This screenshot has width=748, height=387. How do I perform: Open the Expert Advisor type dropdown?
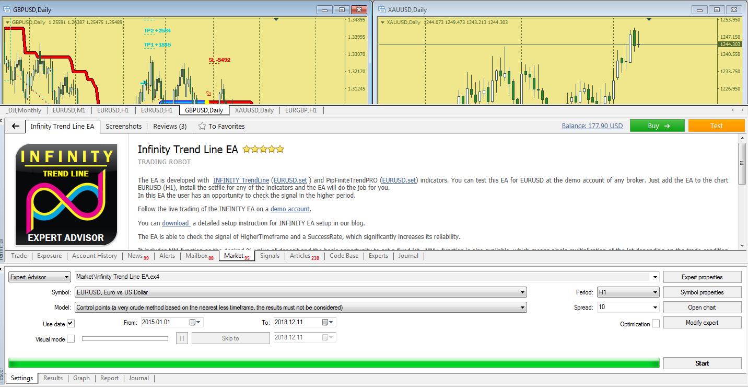point(40,277)
